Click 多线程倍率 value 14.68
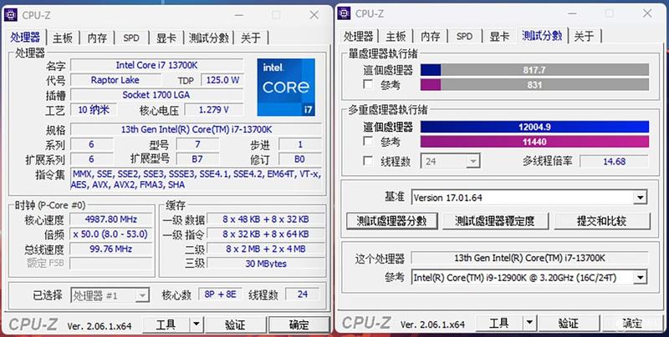The width and height of the screenshot is (669, 337). click(614, 161)
